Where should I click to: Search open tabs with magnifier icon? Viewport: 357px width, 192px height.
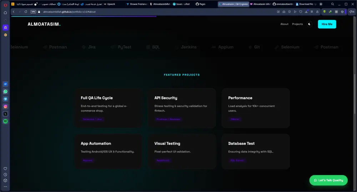coord(333,4)
